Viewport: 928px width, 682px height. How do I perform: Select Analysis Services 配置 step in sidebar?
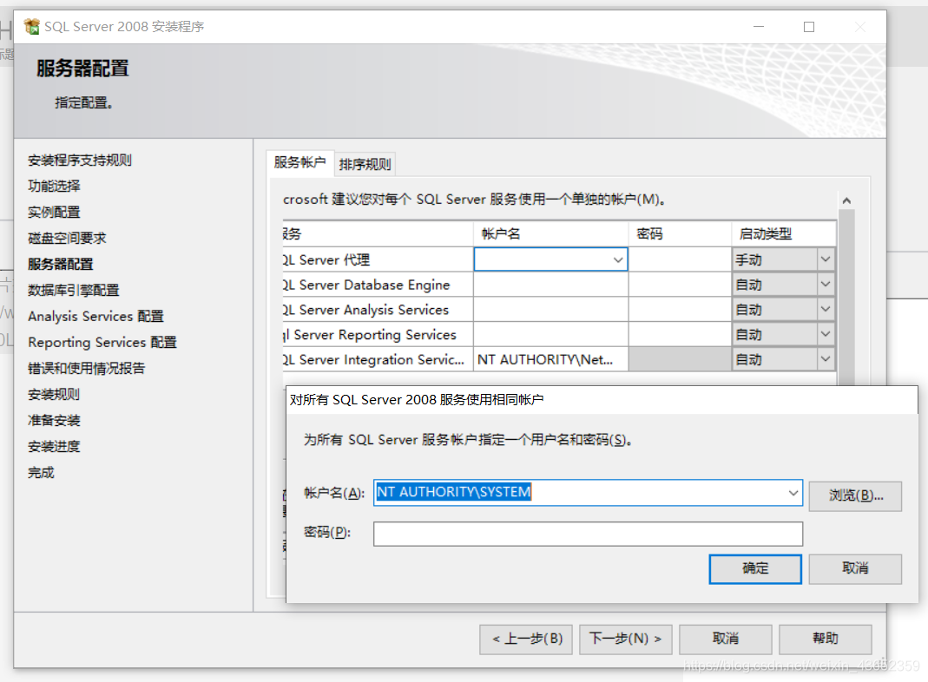(x=95, y=317)
